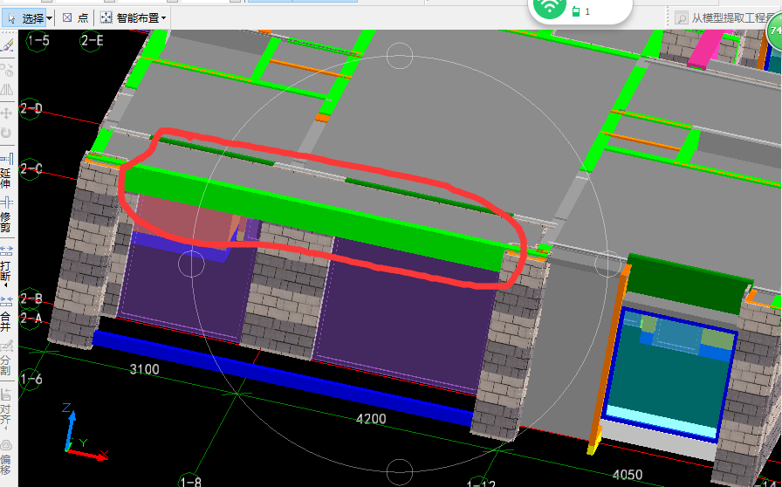Viewport: 782px width, 487px height.
Task: Click the 3100 dimension text
Action: point(145,369)
